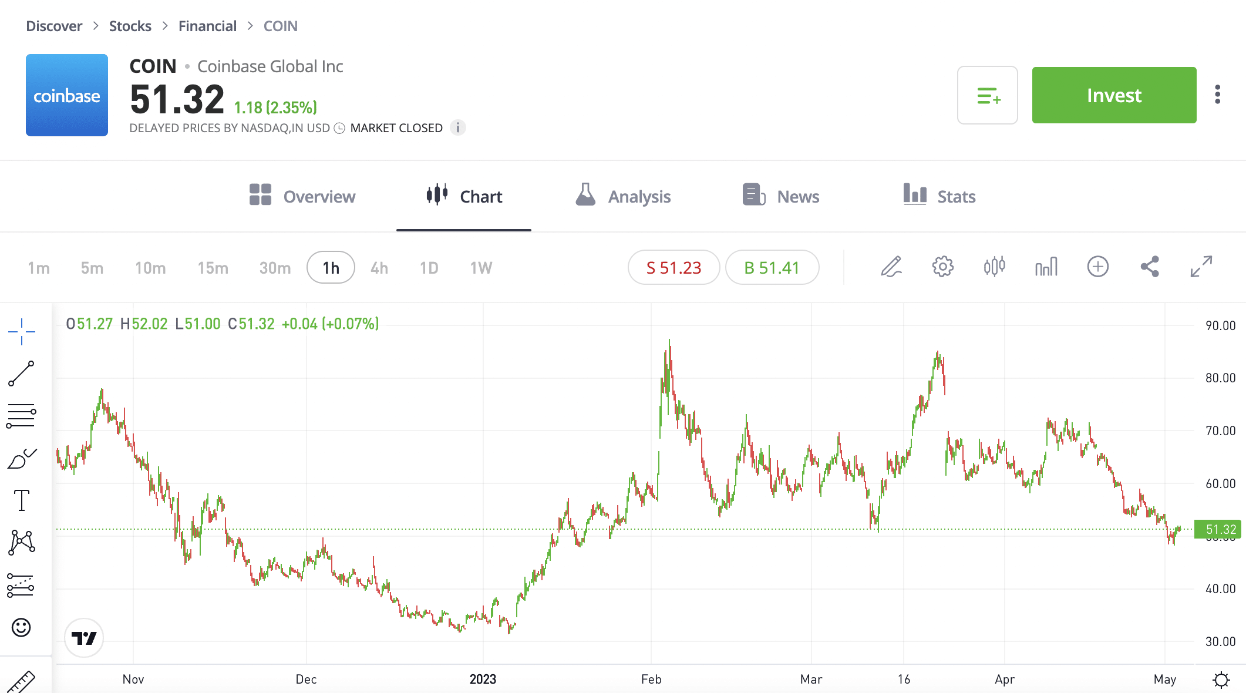This screenshot has width=1246, height=693.
Task: Open the indicators menu
Action: (1046, 267)
